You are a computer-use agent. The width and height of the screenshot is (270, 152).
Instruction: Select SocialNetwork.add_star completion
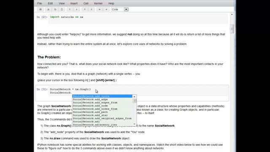coord(102,115)
